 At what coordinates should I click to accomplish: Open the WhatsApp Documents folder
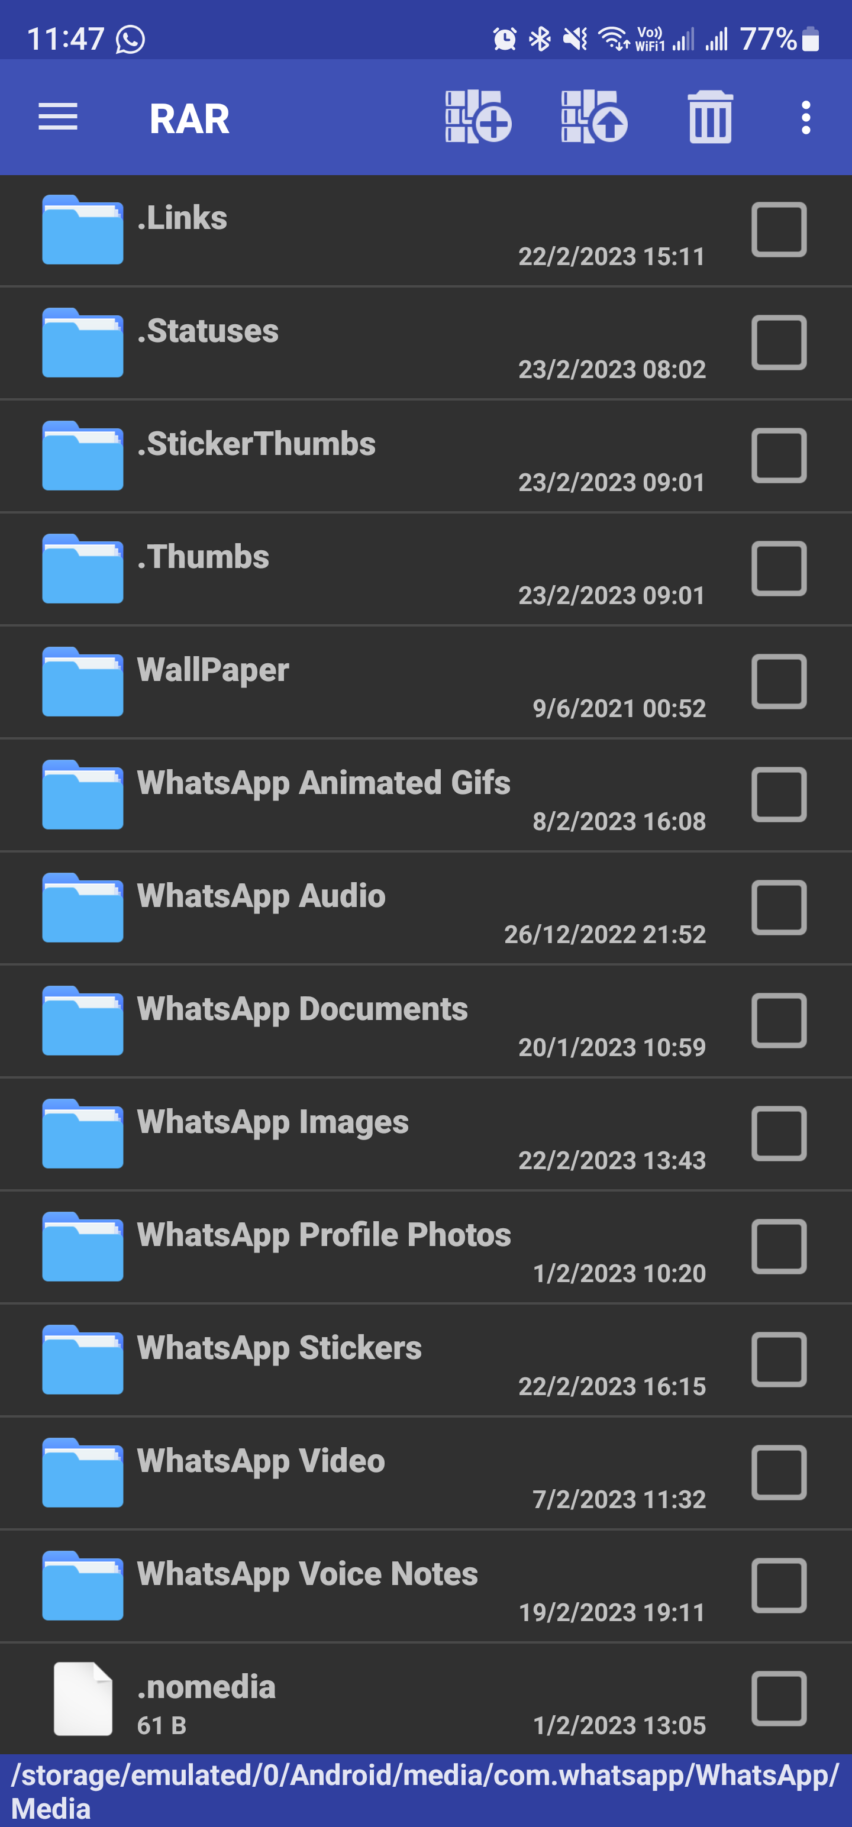point(425,1021)
